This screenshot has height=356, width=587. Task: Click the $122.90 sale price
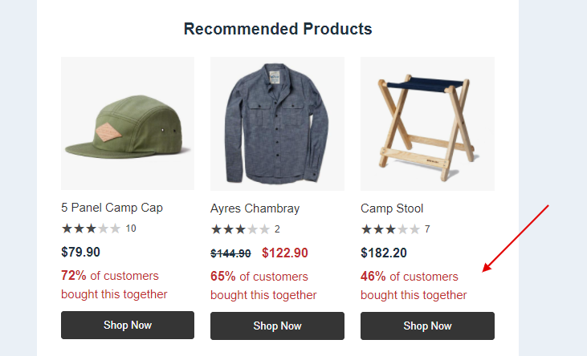click(x=285, y=253)
